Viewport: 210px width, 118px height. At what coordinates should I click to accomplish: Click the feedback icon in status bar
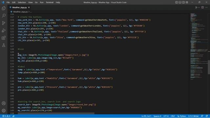pos(202,116)
